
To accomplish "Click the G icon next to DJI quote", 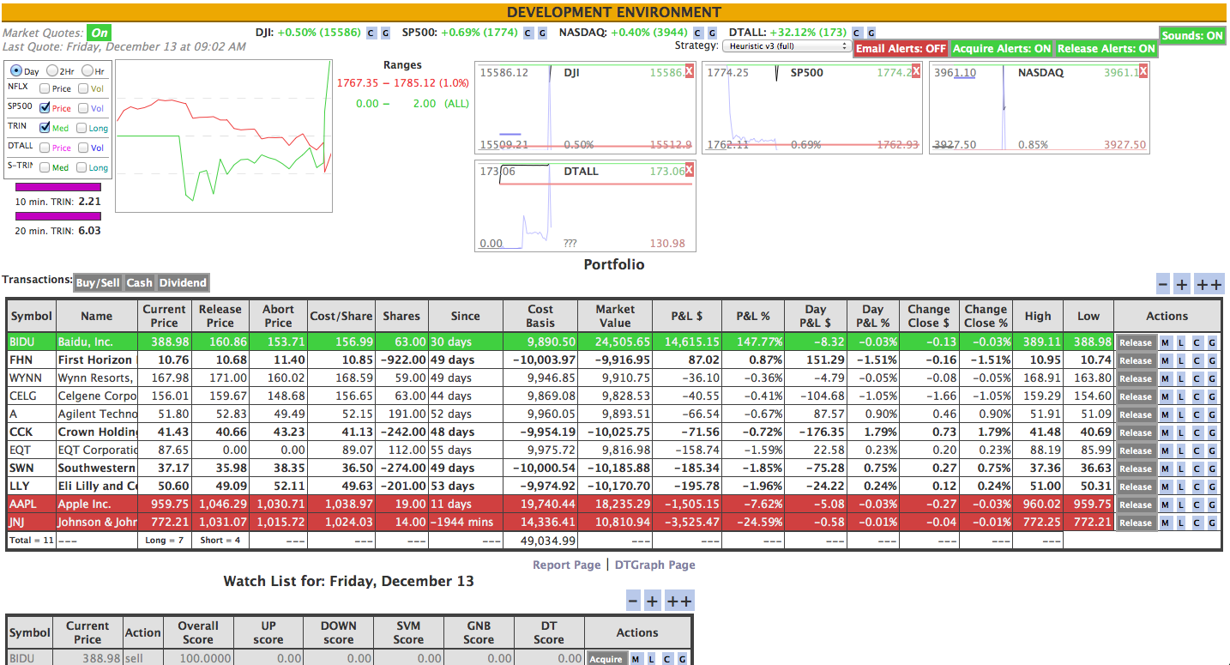I will coord(385,33).
